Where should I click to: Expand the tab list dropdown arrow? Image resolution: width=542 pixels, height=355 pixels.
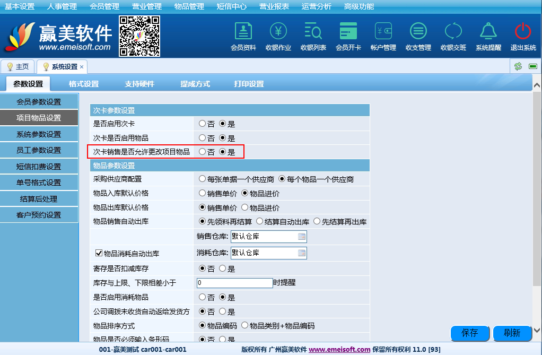click(532, 66)
